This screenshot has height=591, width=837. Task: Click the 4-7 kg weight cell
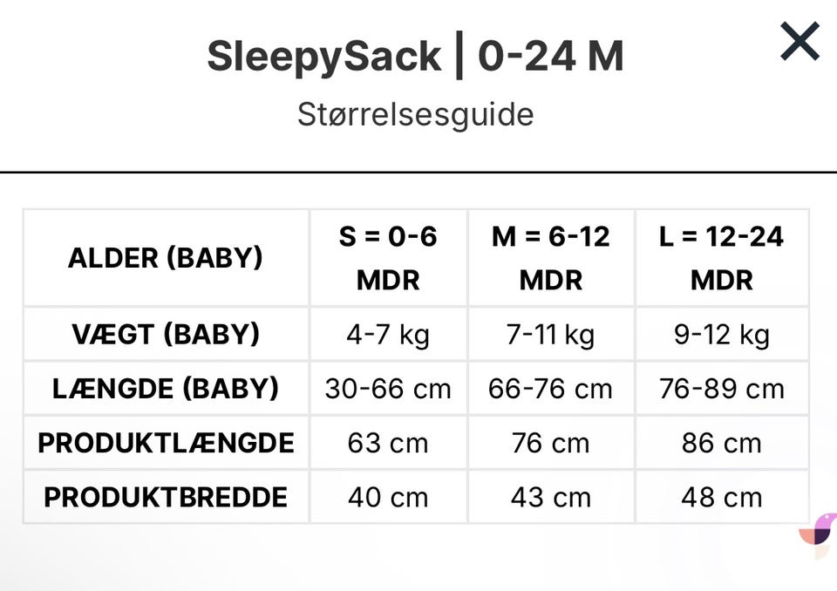(388, 335)
